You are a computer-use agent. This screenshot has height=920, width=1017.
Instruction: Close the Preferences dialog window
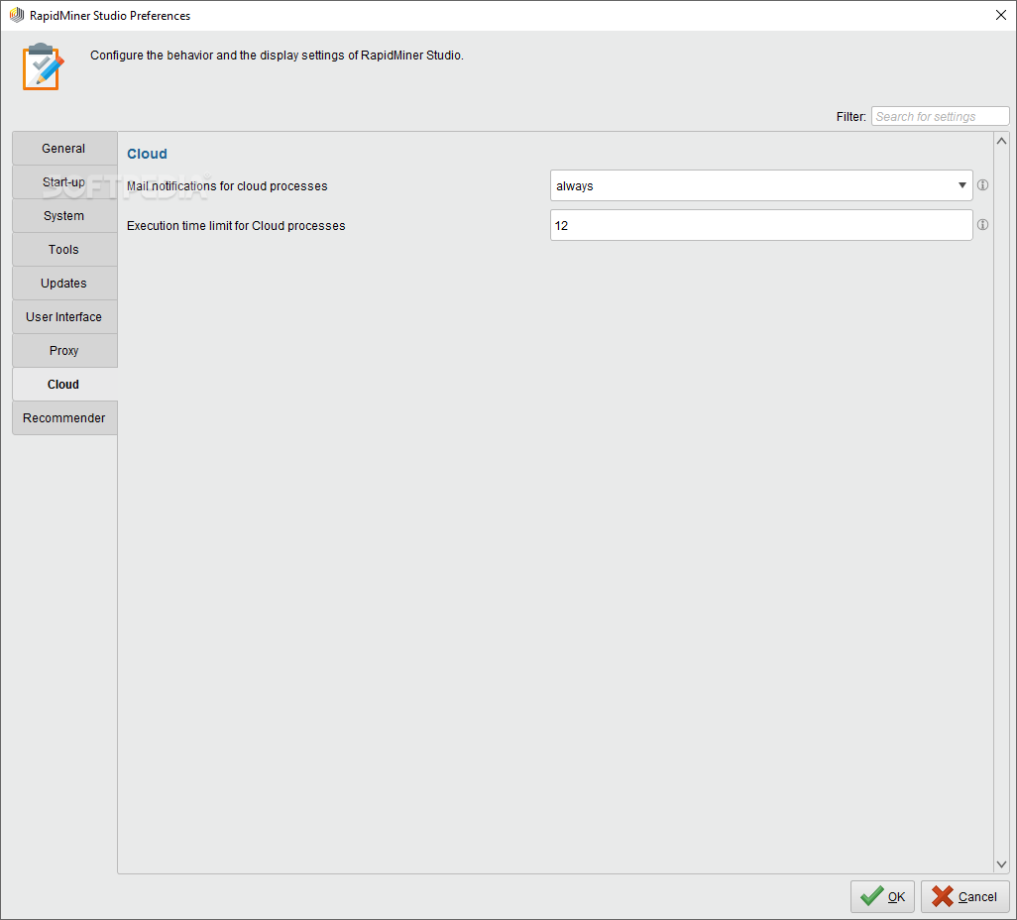tap(1000, 15)
